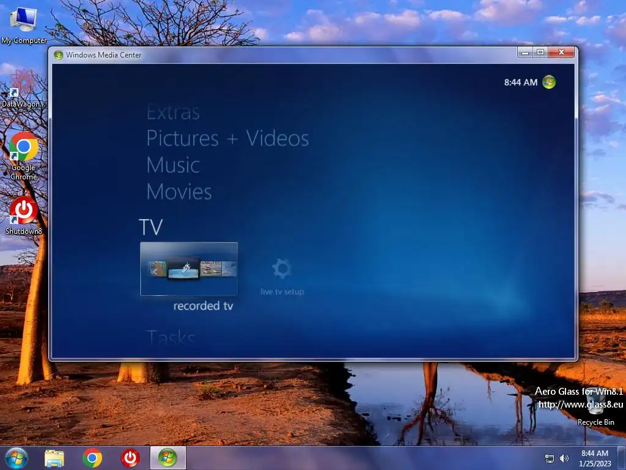This screenshot has width=626, height=470.
Task: Go to the Movies section
Action: pos(179,192)
